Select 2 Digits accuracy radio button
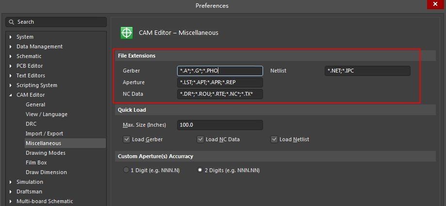446x206 pixels. (200, 170)
